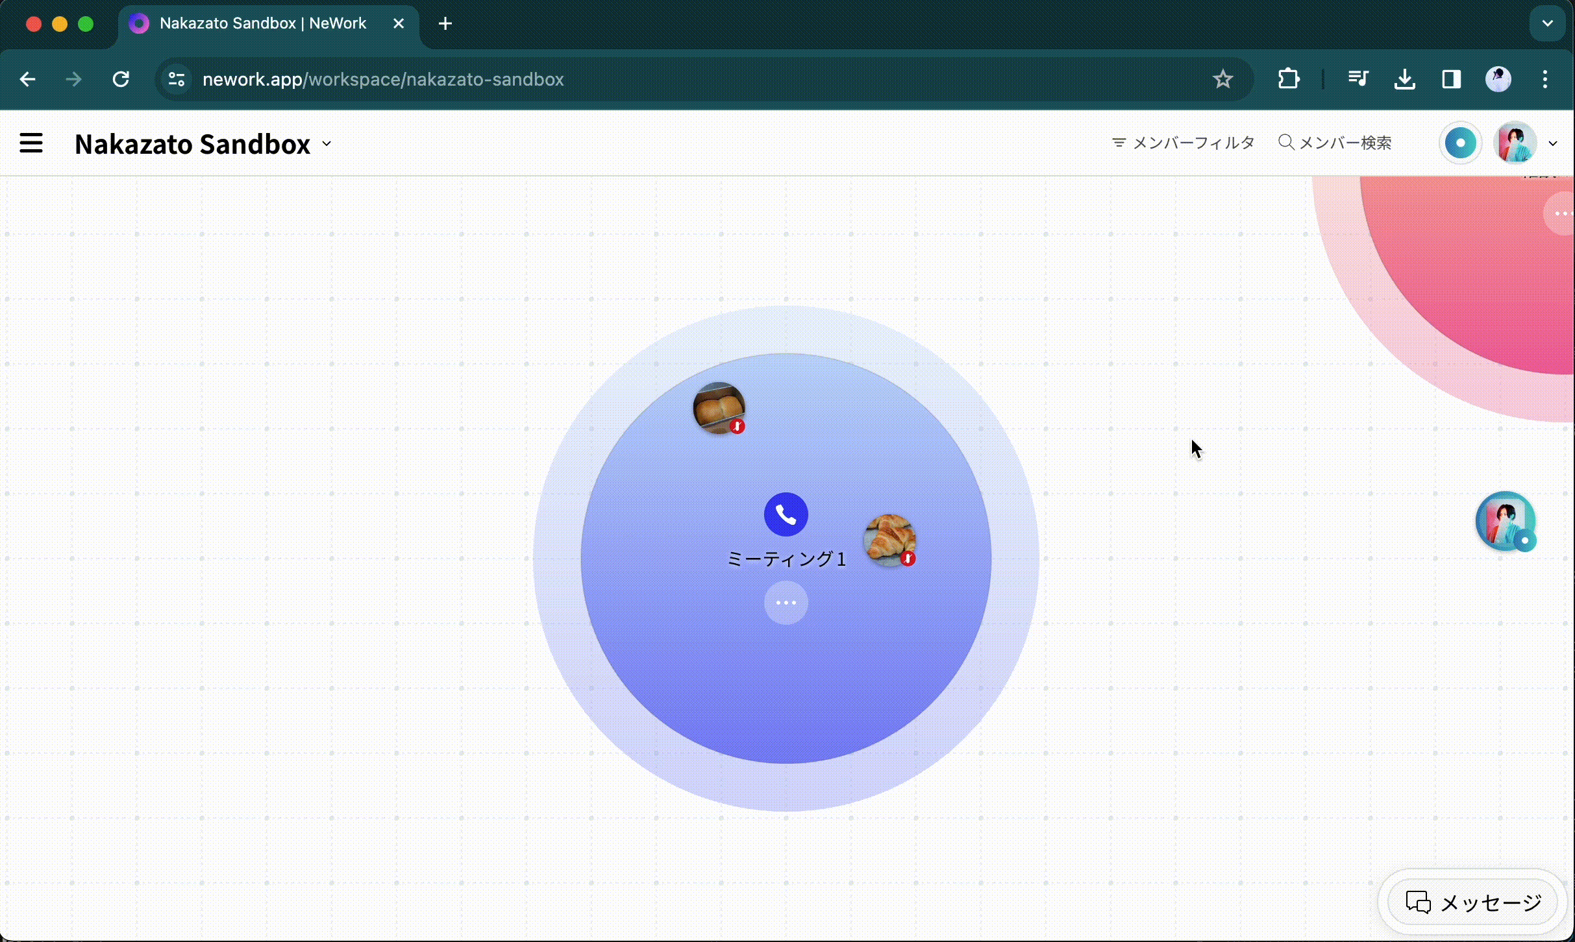
Task: Show Chrome downloads
Action: pyautogui.click(x=1404, y=79)
